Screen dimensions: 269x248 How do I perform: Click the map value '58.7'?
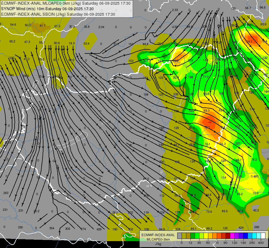pos(248,8)
